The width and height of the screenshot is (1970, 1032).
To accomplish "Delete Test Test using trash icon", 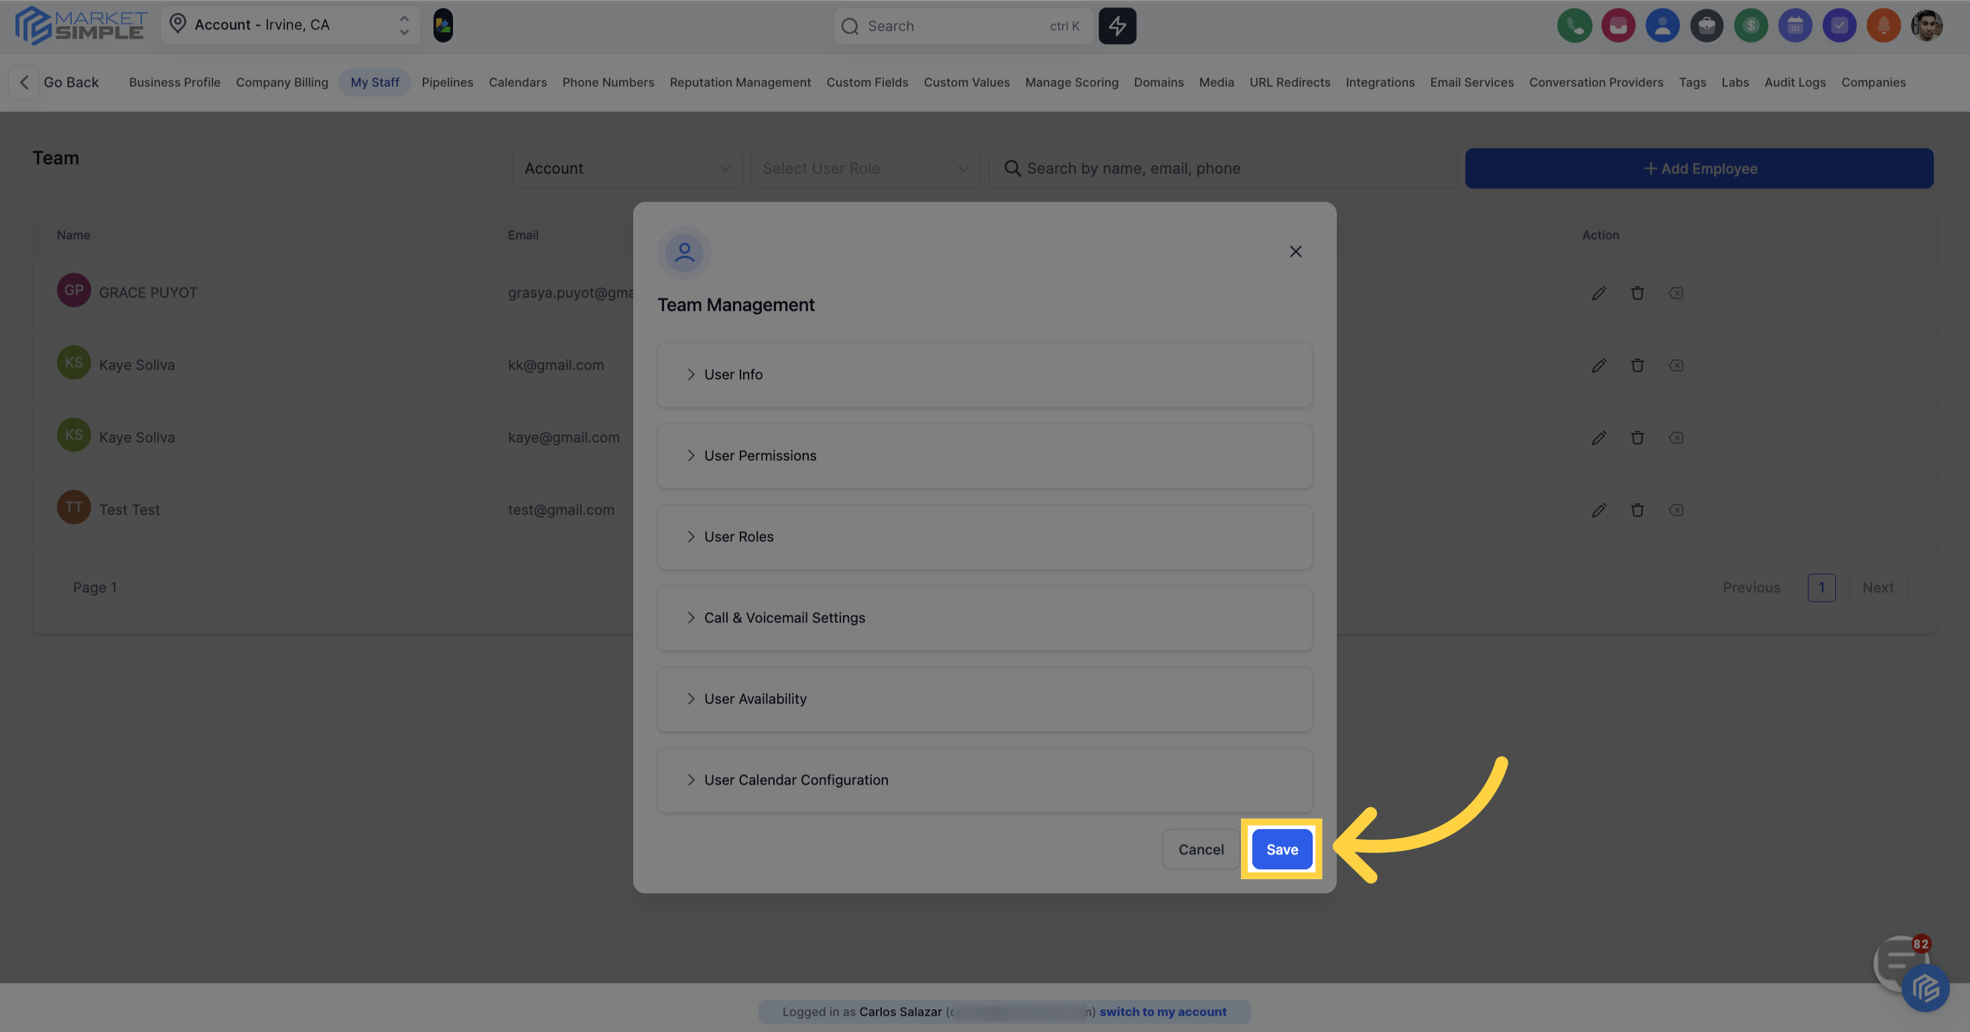I will tap(1638, 510).
